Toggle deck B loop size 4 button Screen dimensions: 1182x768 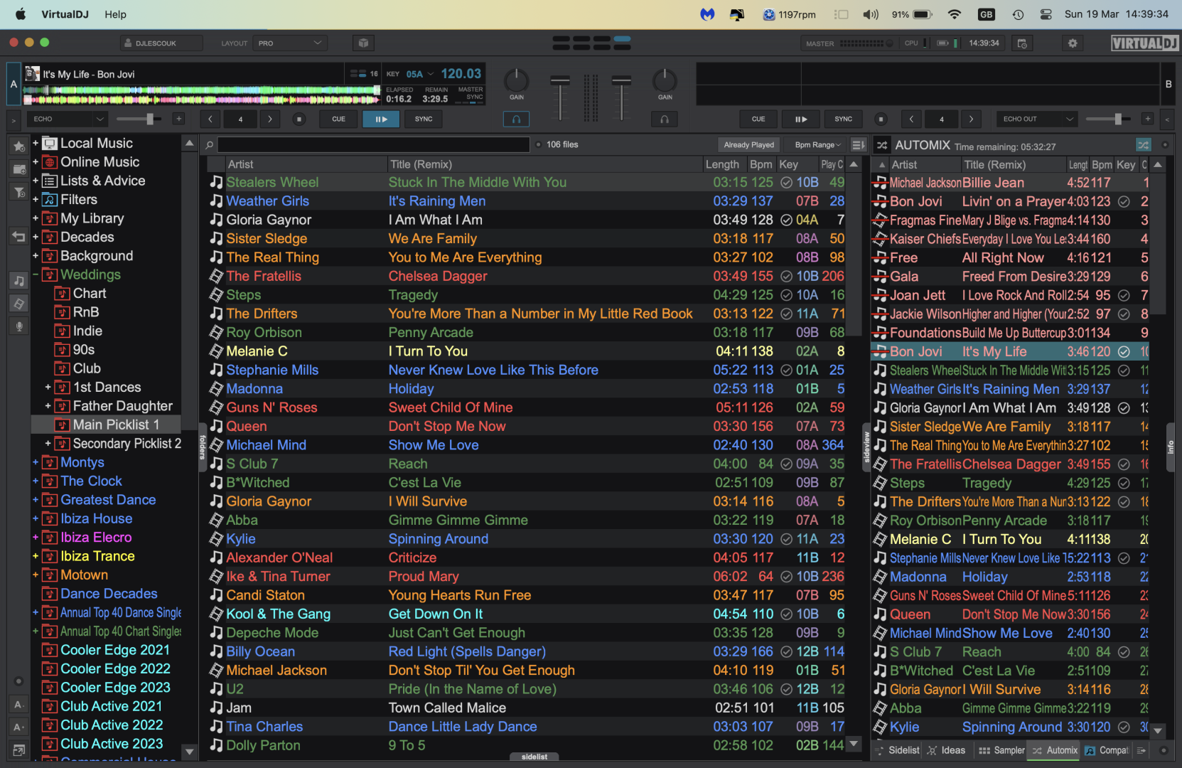point(941,119)
